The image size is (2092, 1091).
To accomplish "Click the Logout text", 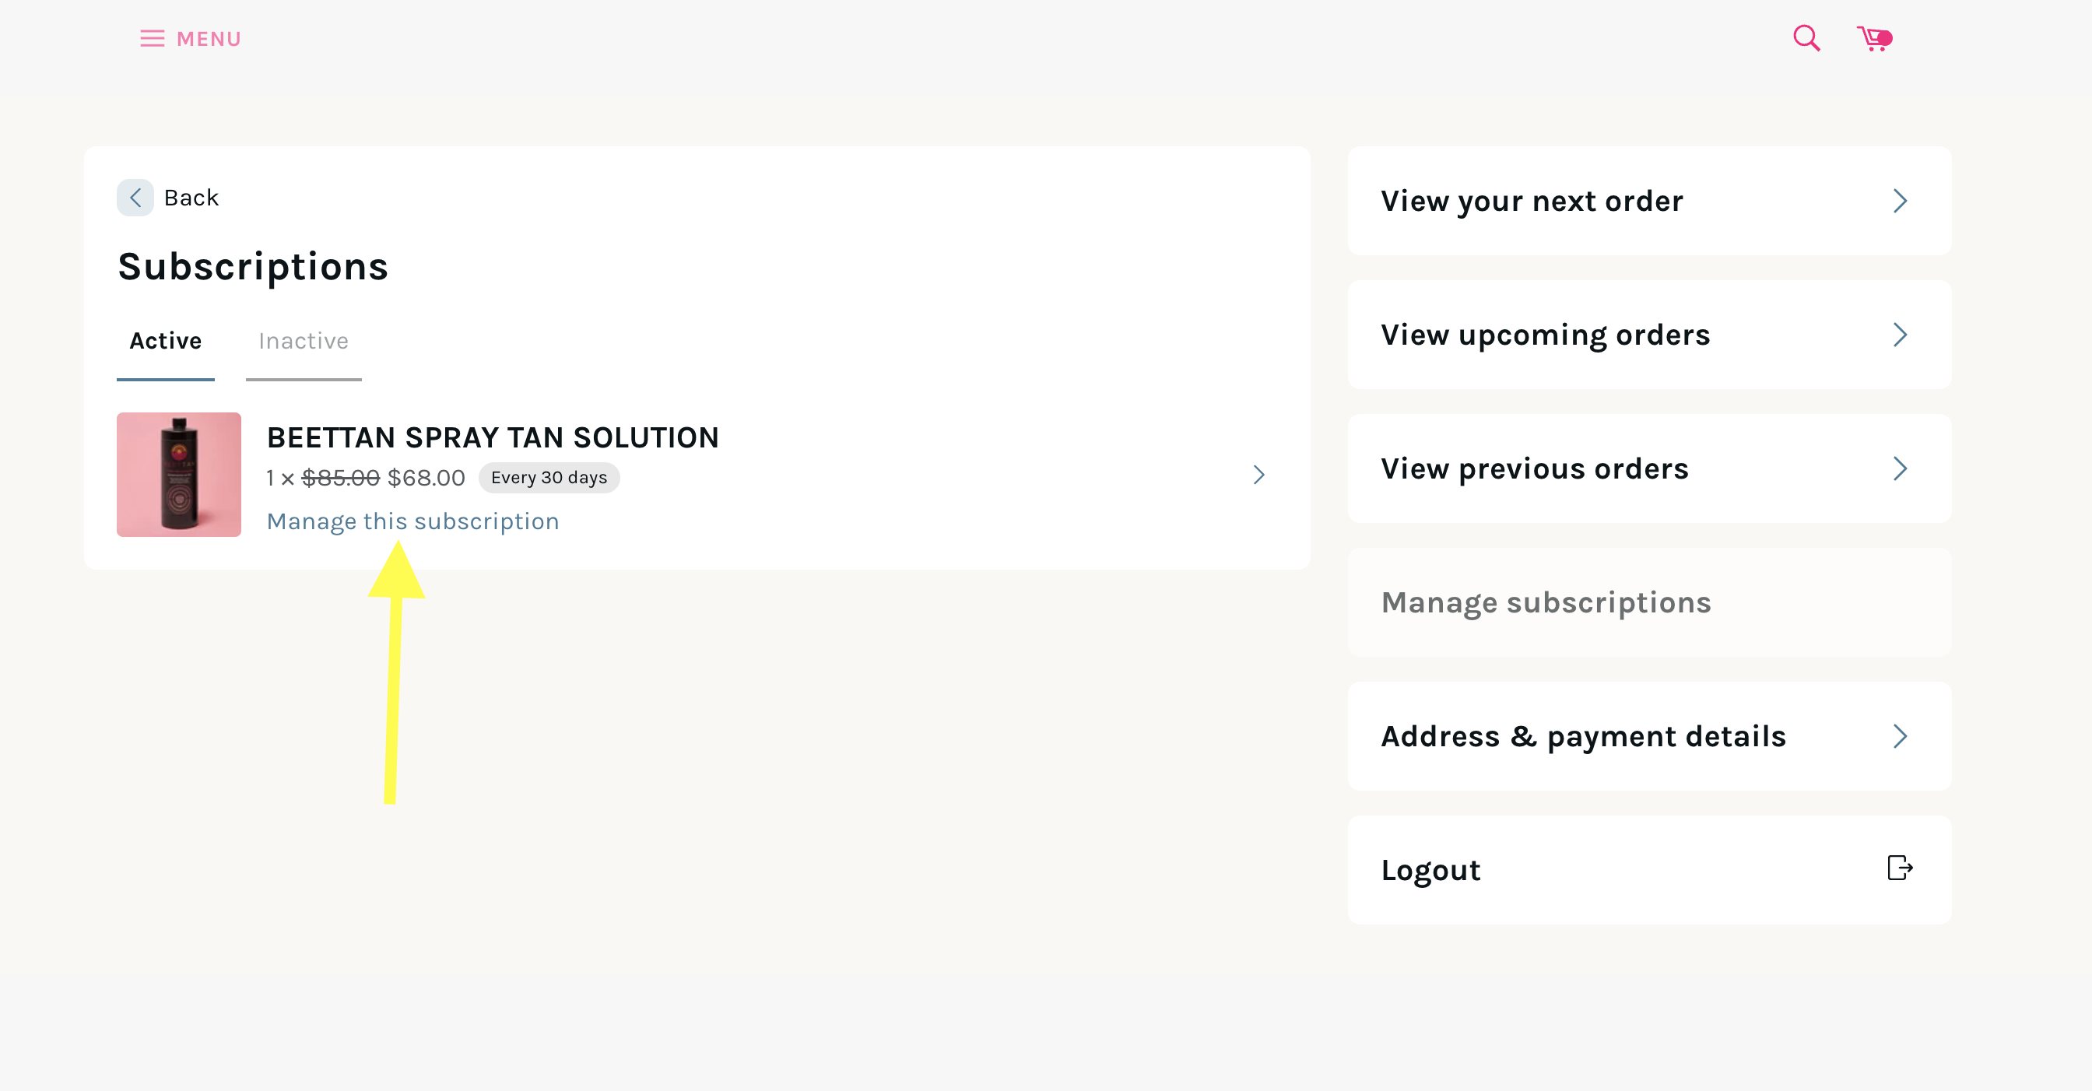I will coord(1430,870).
